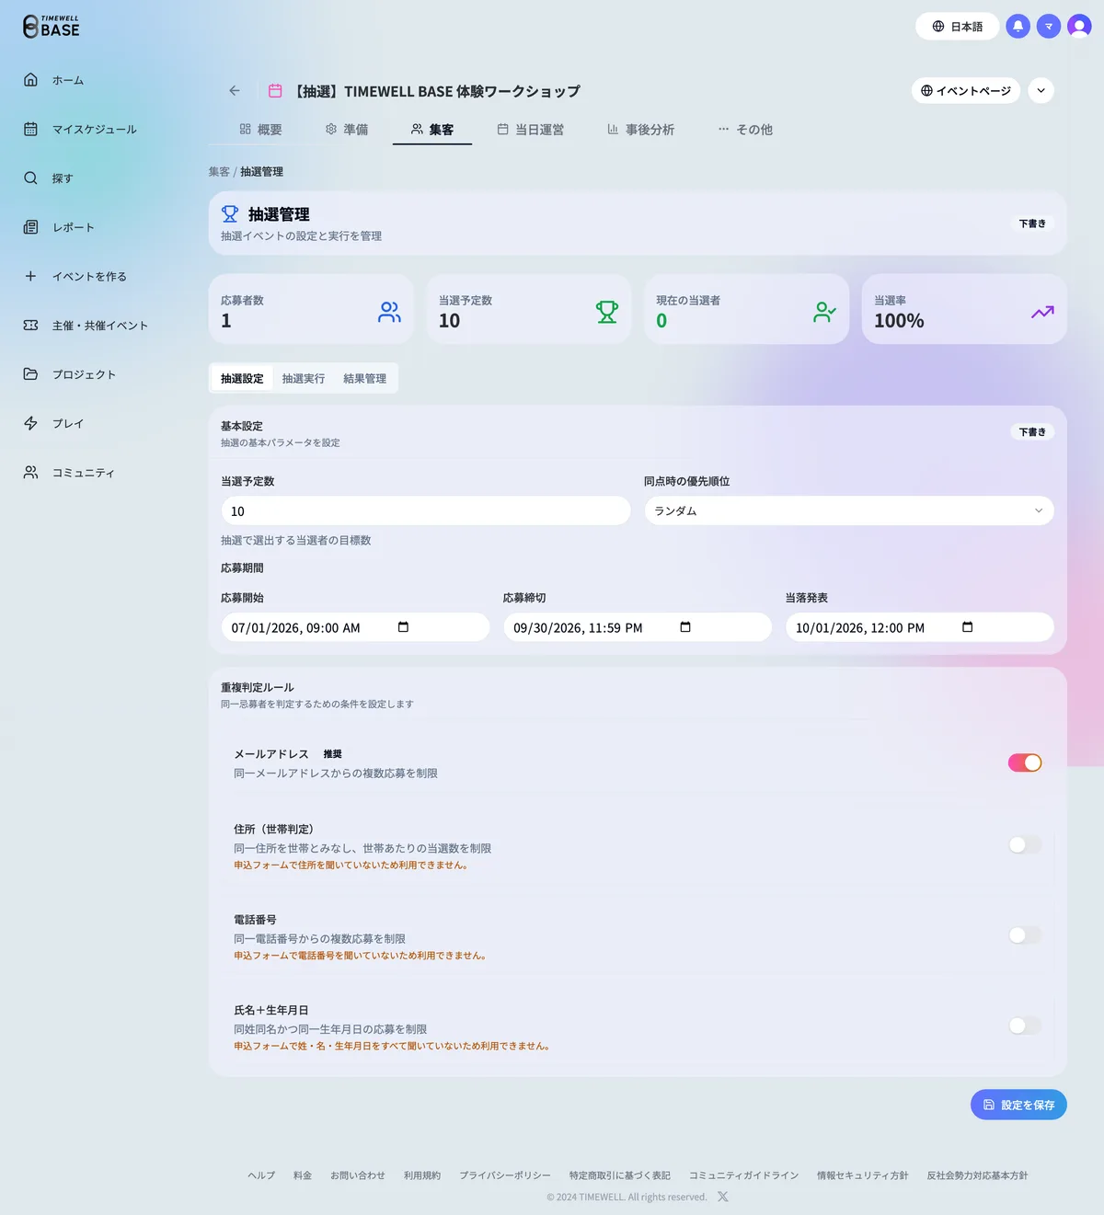Screen dimensions: 1104x1215
Task: Switch to the 結果管理 sub-tab
Action: tap(364, 378)
